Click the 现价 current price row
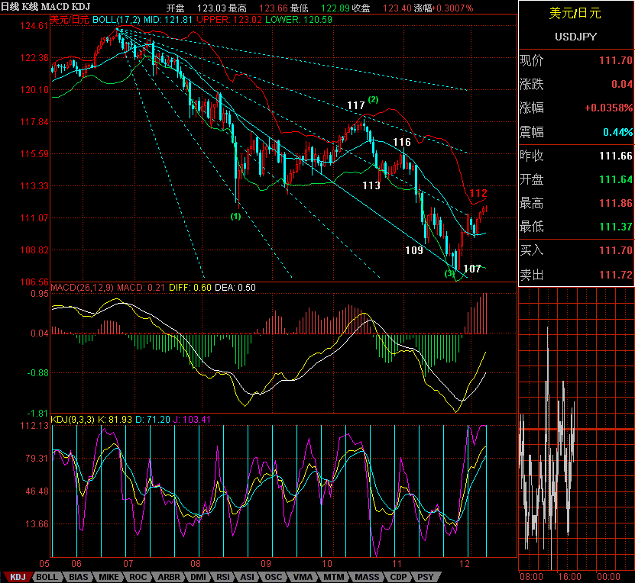The image size is (635, 583). pyautogui.click(x=575, y=61)
